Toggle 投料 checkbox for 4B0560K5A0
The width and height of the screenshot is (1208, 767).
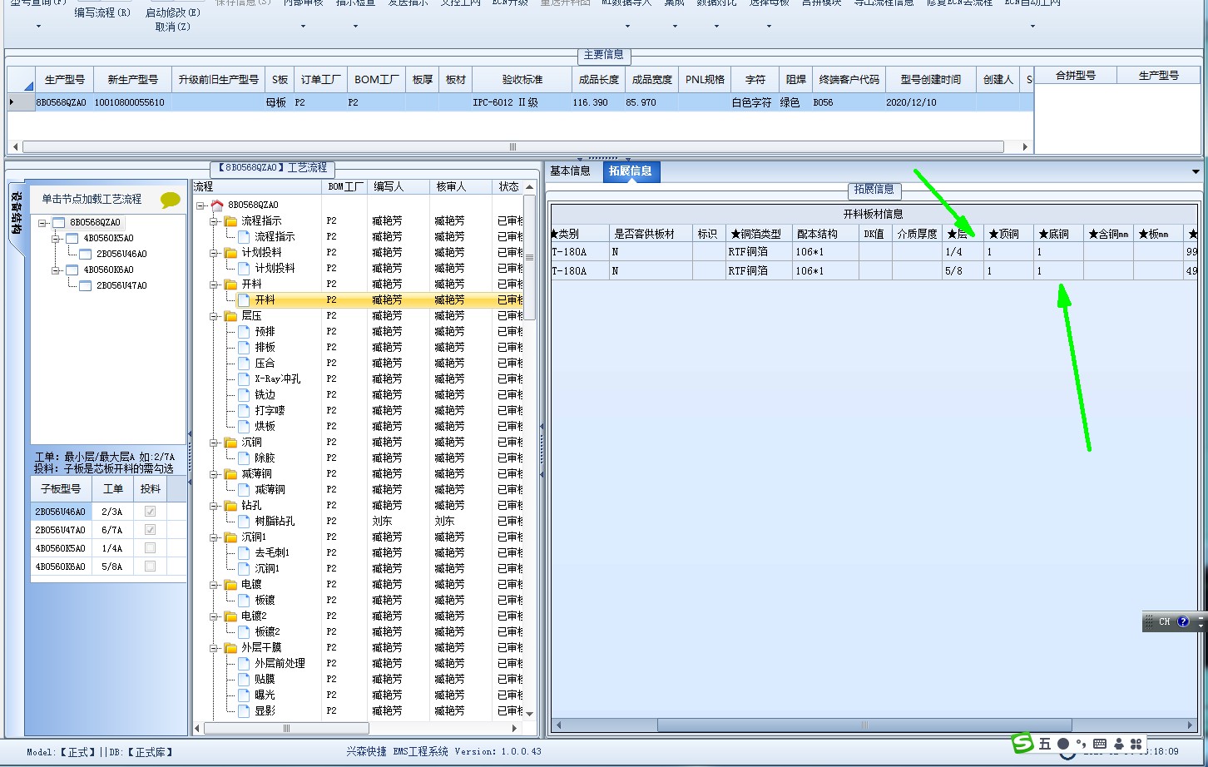point(150,548)
